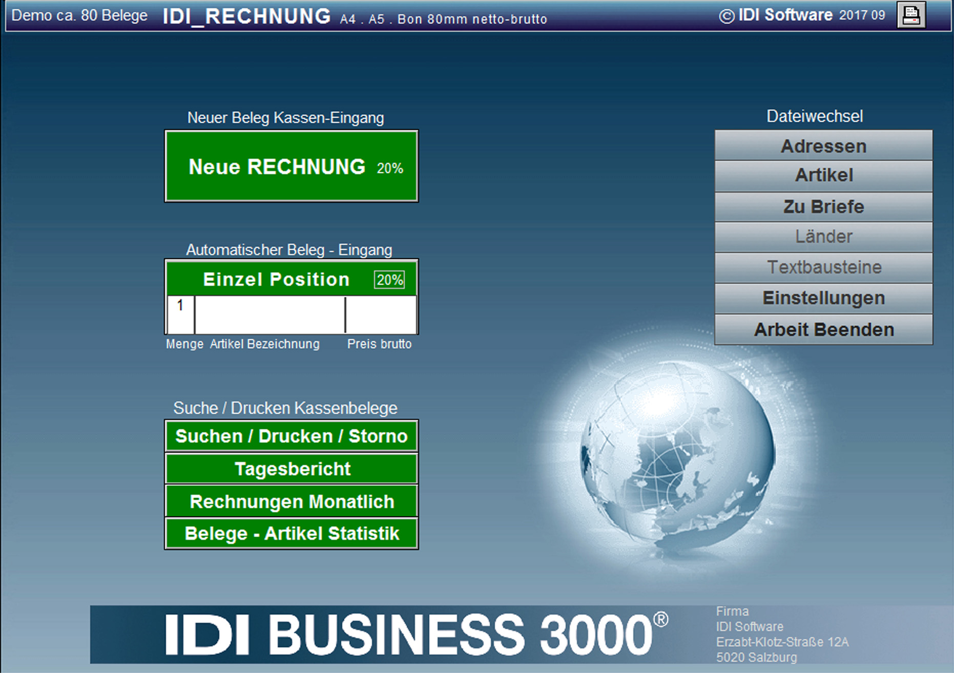Click the printer icon in the top-right corner
This screenshot has height=673, width=954.
(911, 15)
